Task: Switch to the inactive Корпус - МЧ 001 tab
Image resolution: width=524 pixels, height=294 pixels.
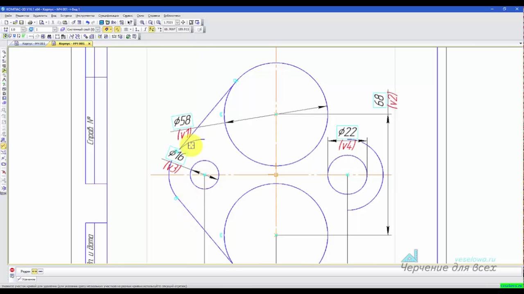Action: (x=31, y=43)
